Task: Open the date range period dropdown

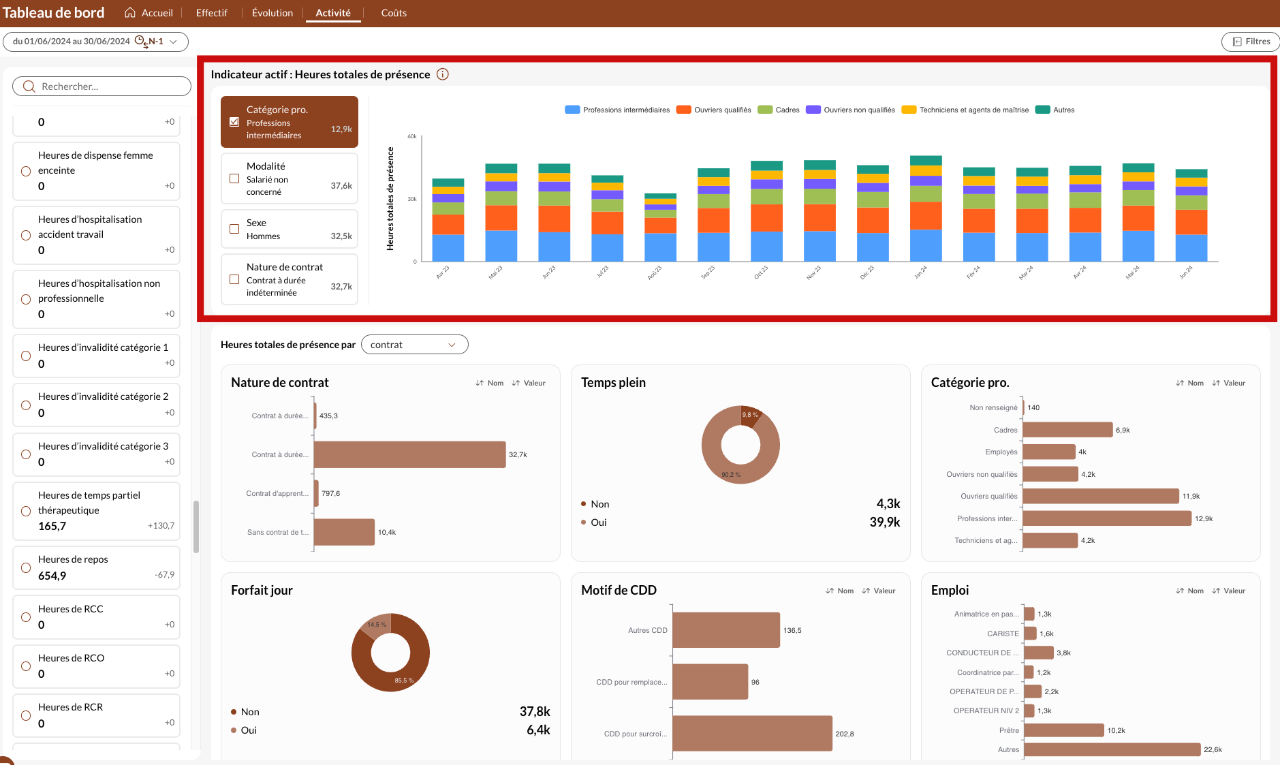Action: click(x=95, y=42)
